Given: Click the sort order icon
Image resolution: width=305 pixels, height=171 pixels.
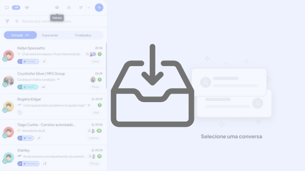Looking at the screenshot, I should [x=81, y=8].
